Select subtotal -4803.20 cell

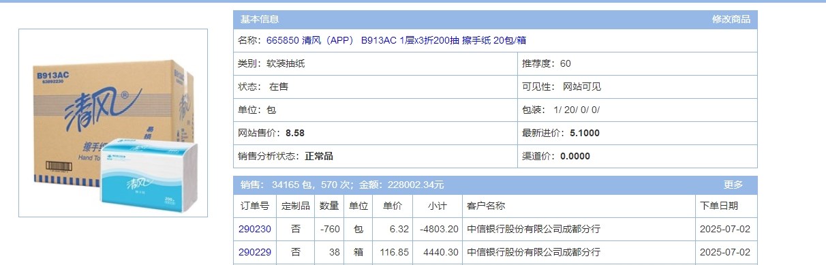pos(438,229)
